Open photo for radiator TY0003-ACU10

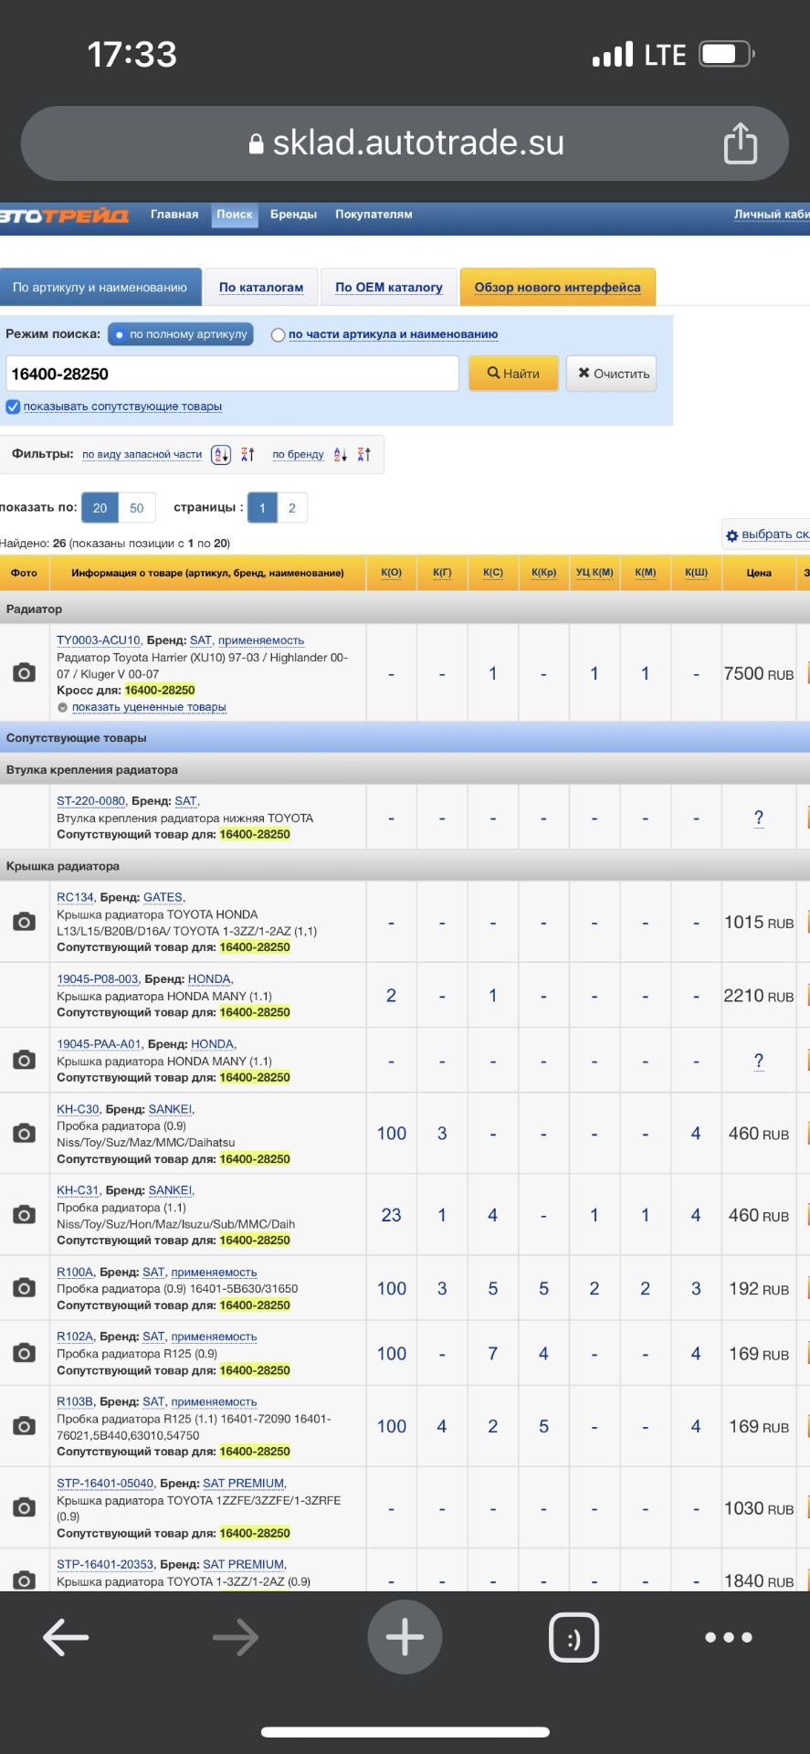[x=25, y=673]
